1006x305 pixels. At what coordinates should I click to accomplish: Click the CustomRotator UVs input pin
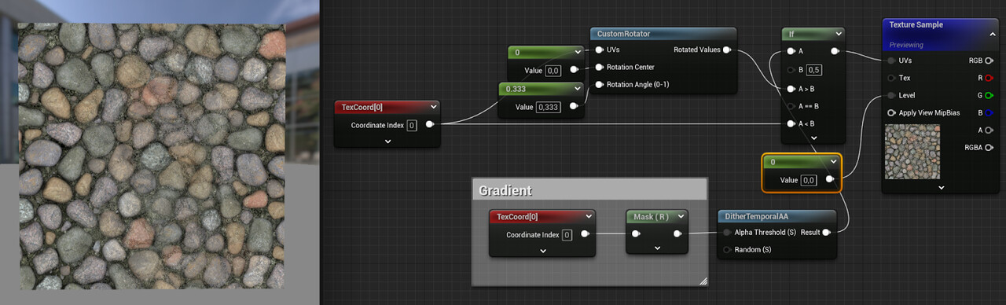(600, 50)
